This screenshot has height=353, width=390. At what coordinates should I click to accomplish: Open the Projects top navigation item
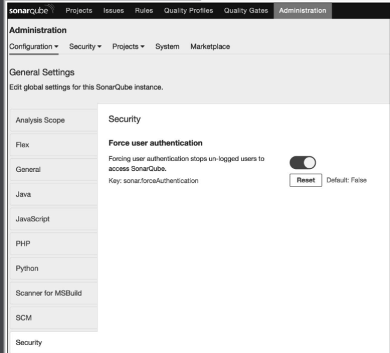click(79, 10)
